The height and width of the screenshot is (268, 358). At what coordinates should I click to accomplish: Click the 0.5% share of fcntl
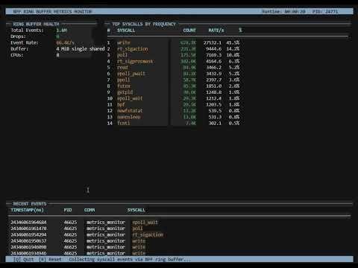(234, 123)
